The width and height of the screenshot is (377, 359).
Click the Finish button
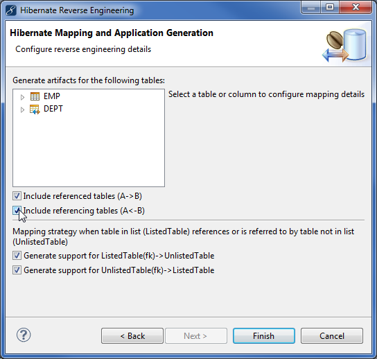(264, 335)
